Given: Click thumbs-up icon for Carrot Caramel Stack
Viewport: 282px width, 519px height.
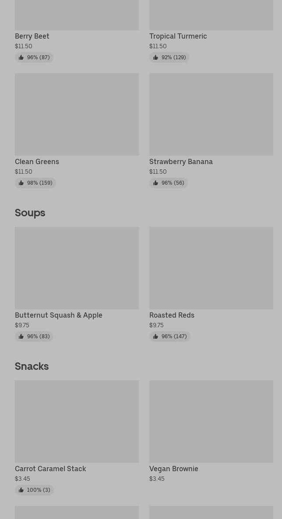Looking at the screenshot, I should [21, 490].
